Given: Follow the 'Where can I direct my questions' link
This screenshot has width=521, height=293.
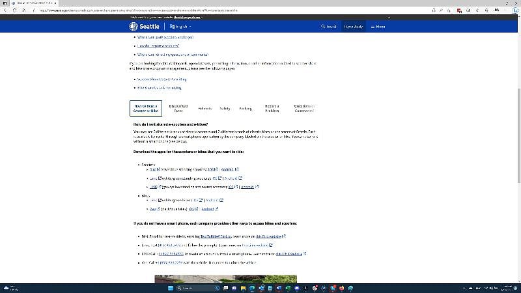Looking at the screenshot, I should (x=173, y=55).
